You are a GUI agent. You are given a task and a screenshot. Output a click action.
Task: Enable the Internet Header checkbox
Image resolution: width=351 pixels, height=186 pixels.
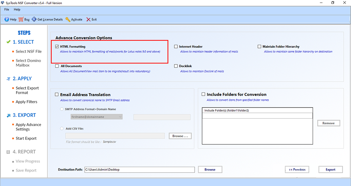(x=176, y=46)
